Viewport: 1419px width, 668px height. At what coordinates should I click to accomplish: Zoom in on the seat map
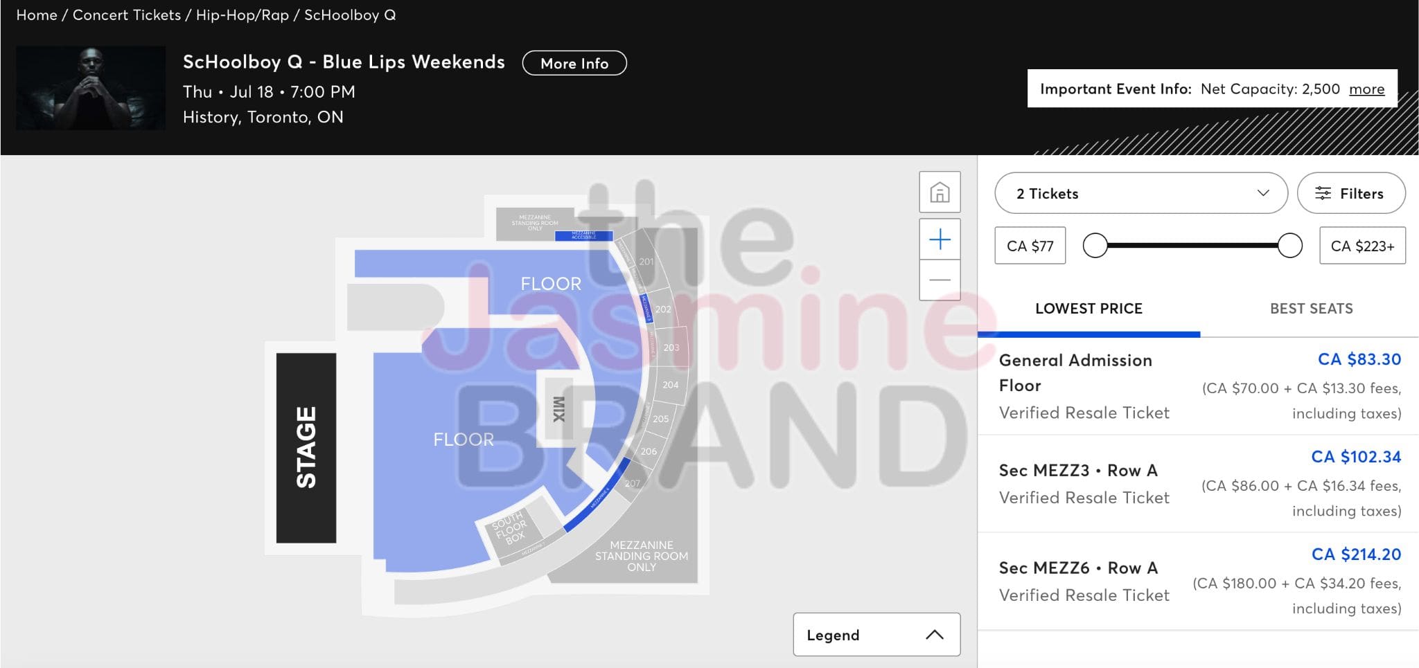[940, 240]
